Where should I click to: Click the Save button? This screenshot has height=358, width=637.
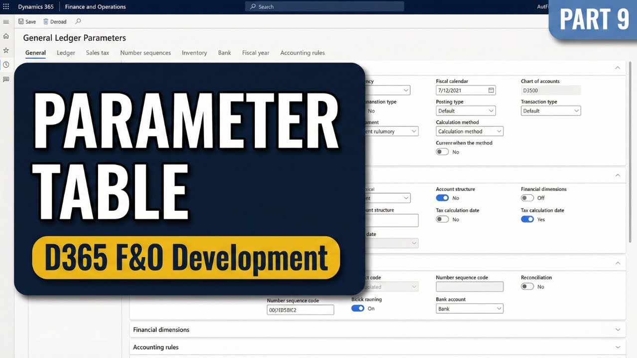(27, 21)
